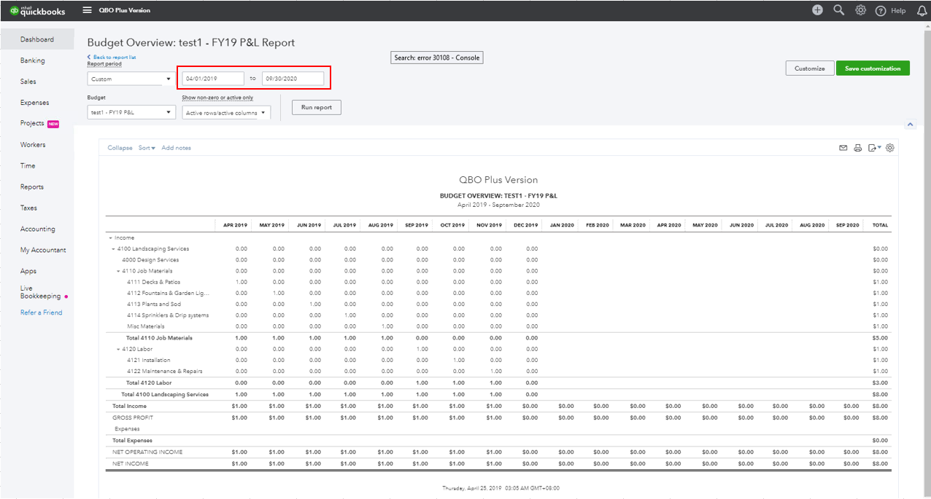
Task: Click the end date field 09/30/2020
Action: [293, 79]
